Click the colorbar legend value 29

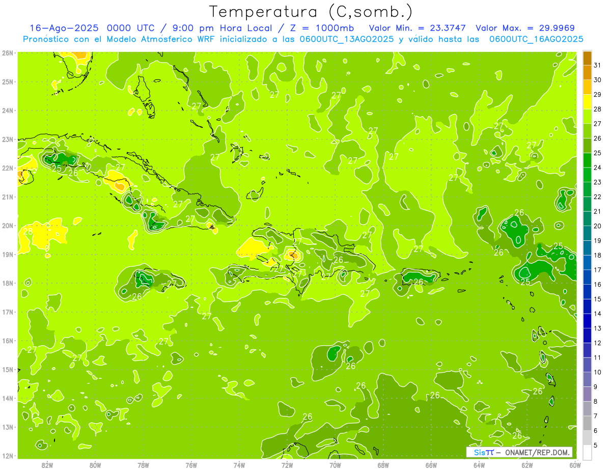pos(598,95)
